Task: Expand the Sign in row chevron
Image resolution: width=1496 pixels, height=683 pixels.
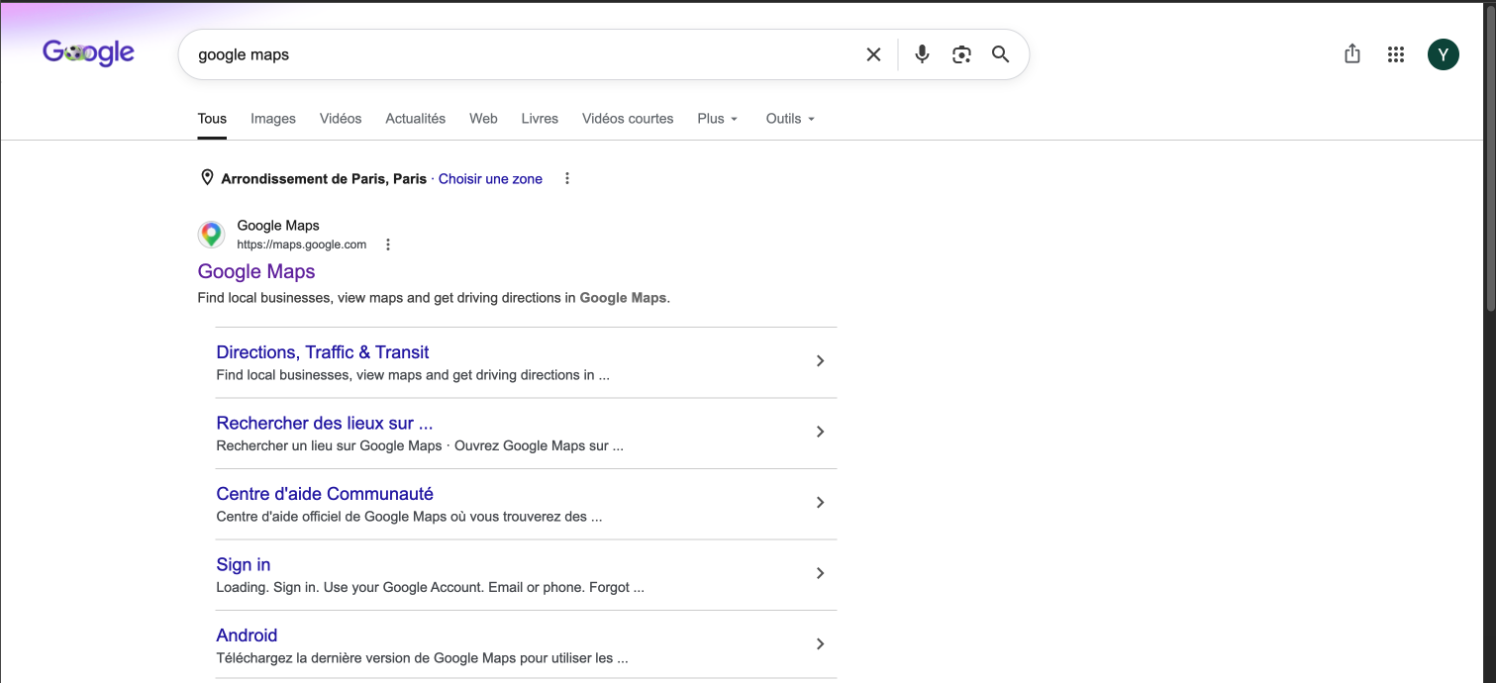Action: (820, 573)
